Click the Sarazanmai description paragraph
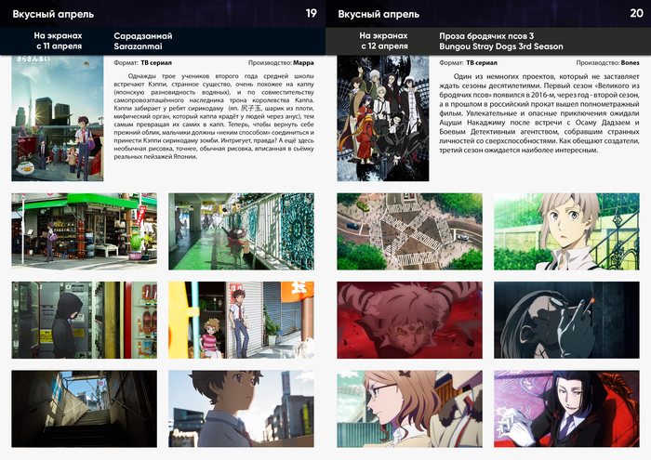 214,116
